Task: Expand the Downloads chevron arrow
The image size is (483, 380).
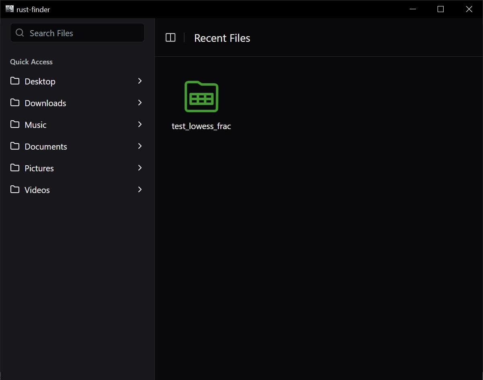Action: [x=140, y=103]
